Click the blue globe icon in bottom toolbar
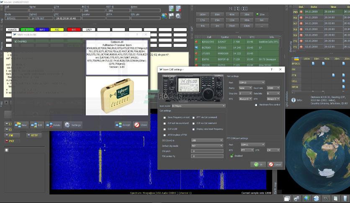This screenshot has height=203, width=350. pos(316,198)
